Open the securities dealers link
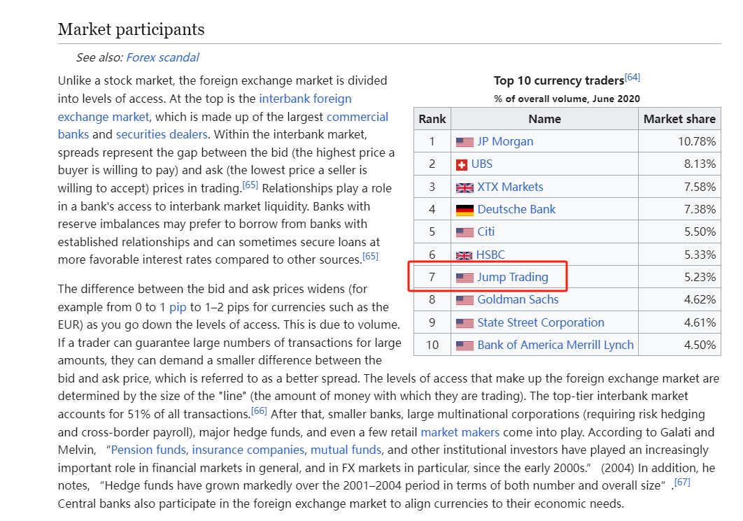The width and height of the screenshot is (743, 521). point(162,134)
